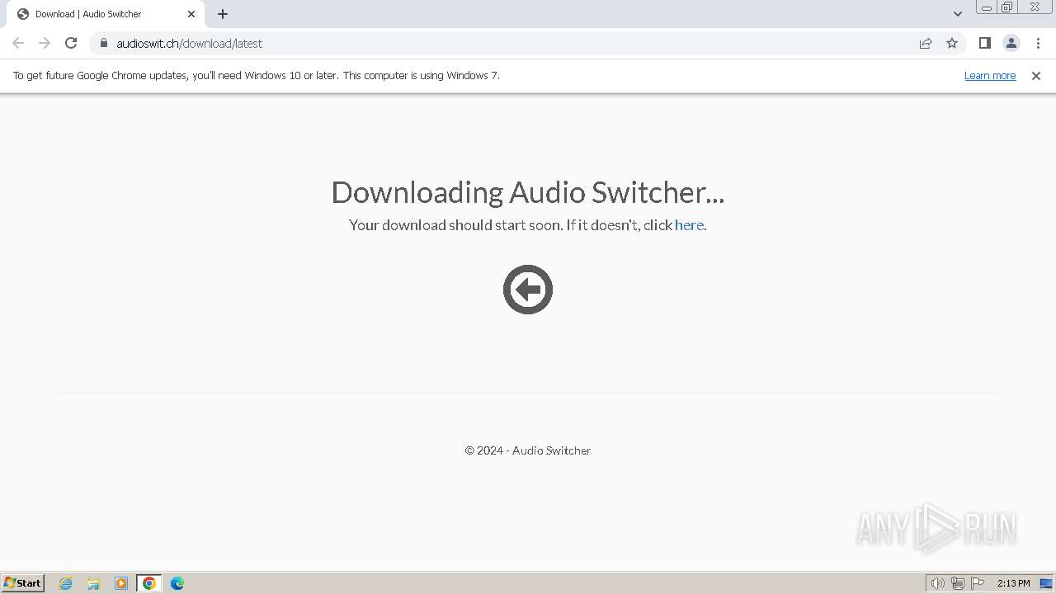Viewport: 1056px width, 594px height.
Task: Click the 'here' download link
Action: point(689,225)
